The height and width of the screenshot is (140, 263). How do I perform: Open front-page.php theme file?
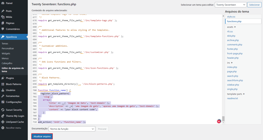235,53
